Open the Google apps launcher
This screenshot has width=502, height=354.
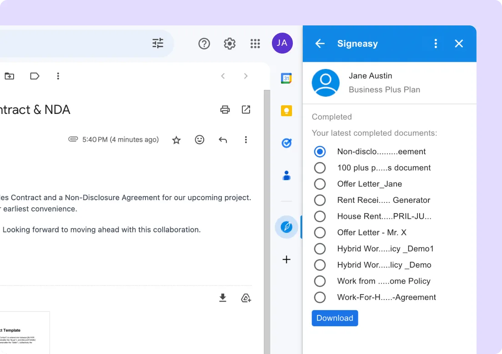click(x=255, y=43)
